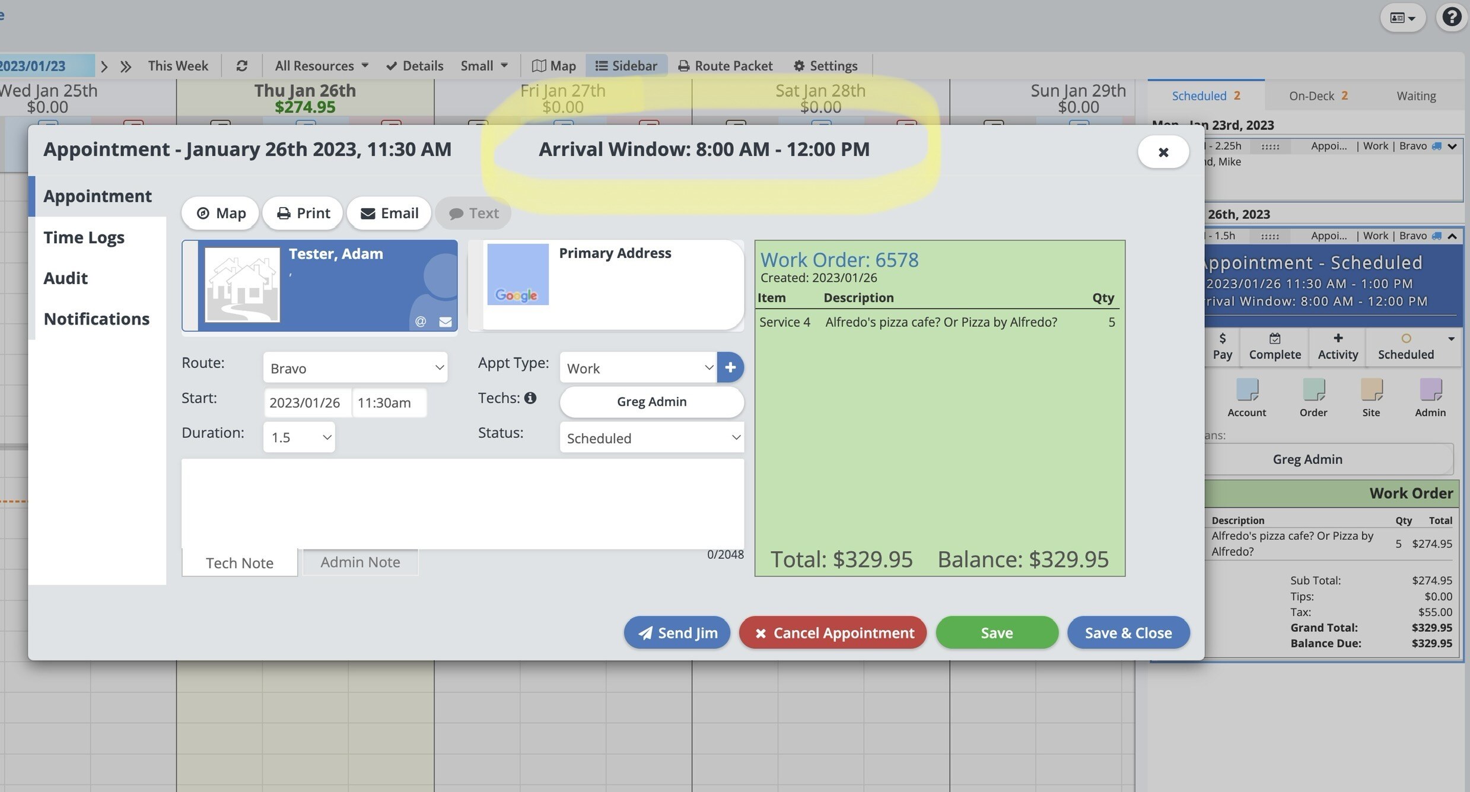
Task: Open the Route dropdown showing Bravo
Action: (355, 368)
